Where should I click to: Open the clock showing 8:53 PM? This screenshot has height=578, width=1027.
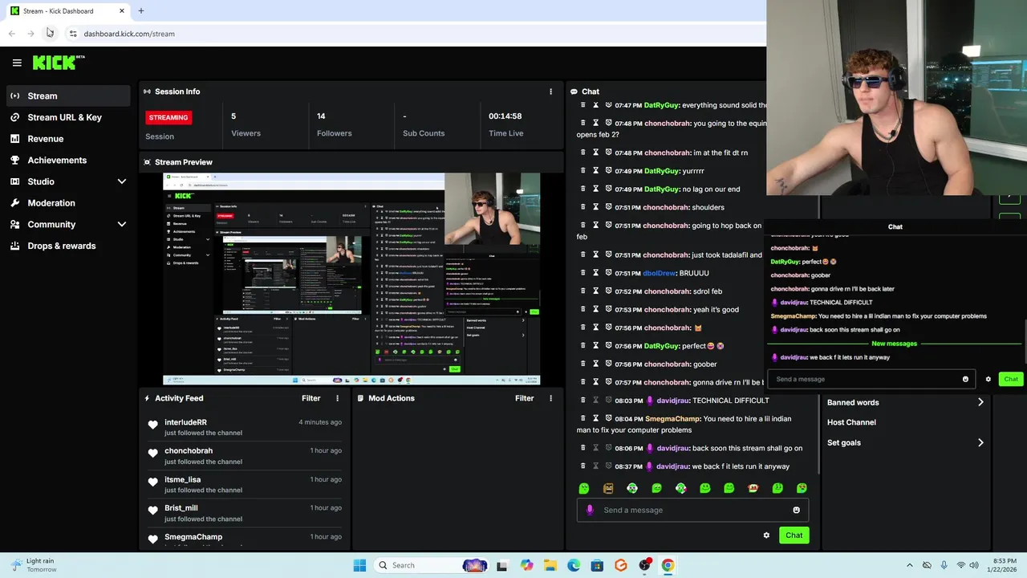pyautogui.click(x=1001, y=565)
